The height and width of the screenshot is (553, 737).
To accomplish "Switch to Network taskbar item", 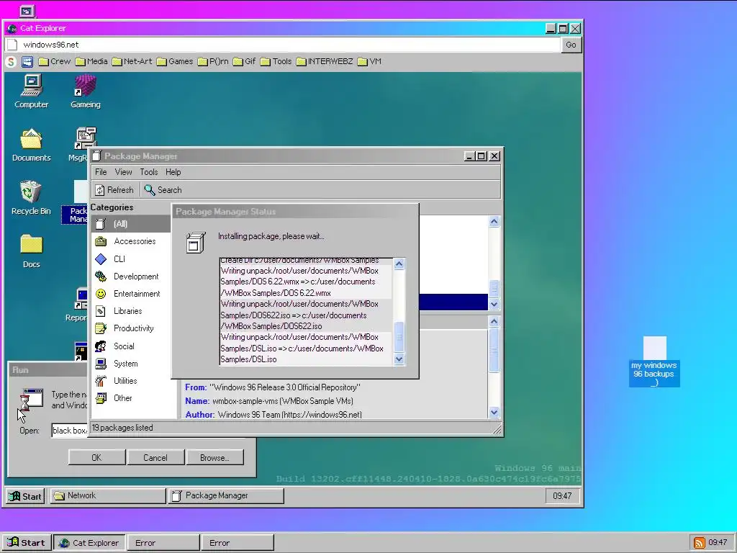I will (108, 495).
